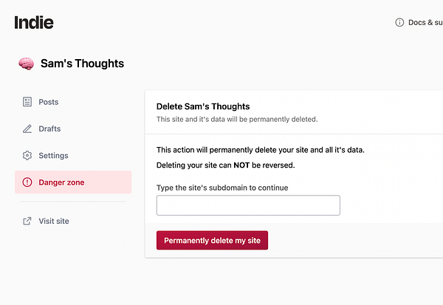Click the Drafts pencil icon
This screenshot has width=443, height=305.
point(27,128)
